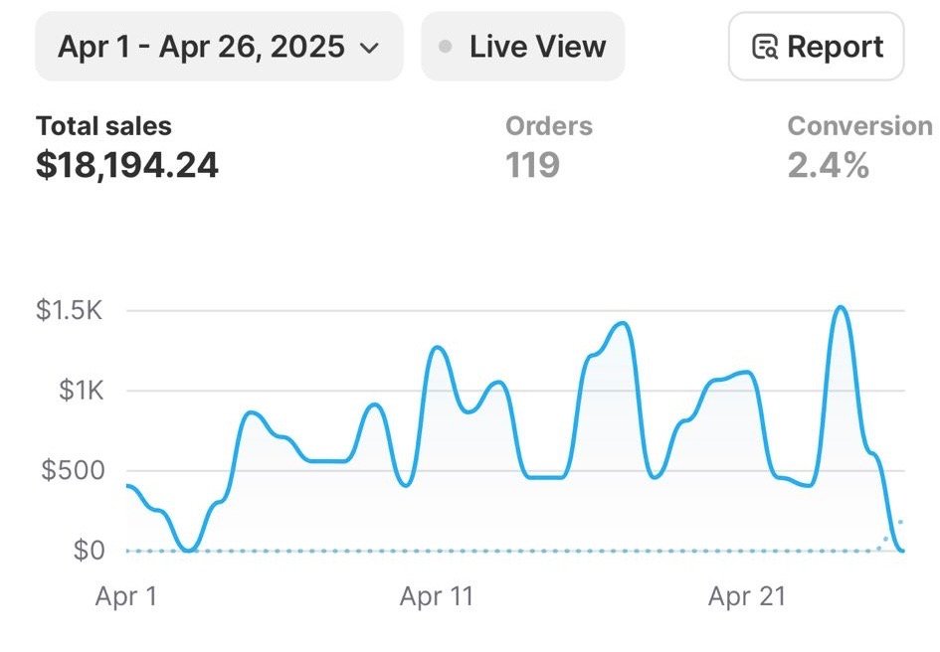940x652 pixels.
Task: Switch to the Conversion metric tab
Action: [860, 126]
